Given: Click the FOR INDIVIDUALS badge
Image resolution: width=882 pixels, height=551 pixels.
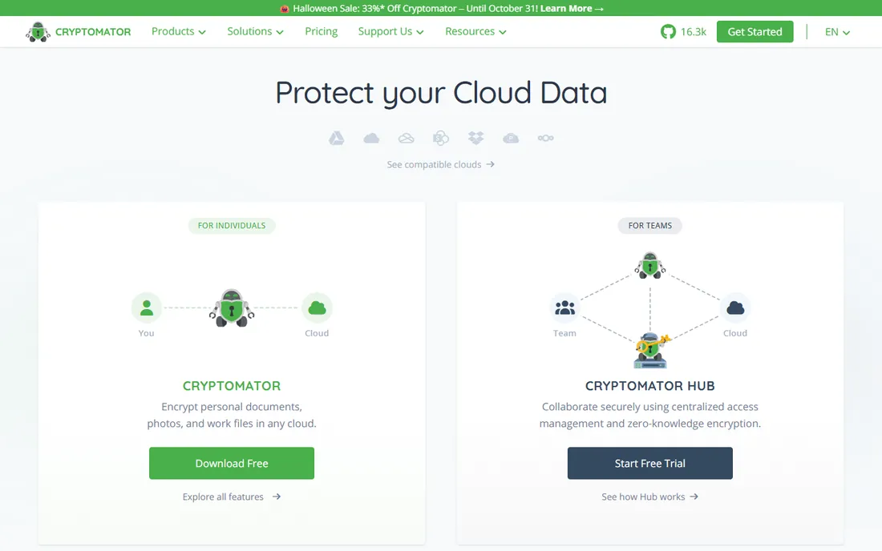Looking at the screenshot, I should (232, 225).
